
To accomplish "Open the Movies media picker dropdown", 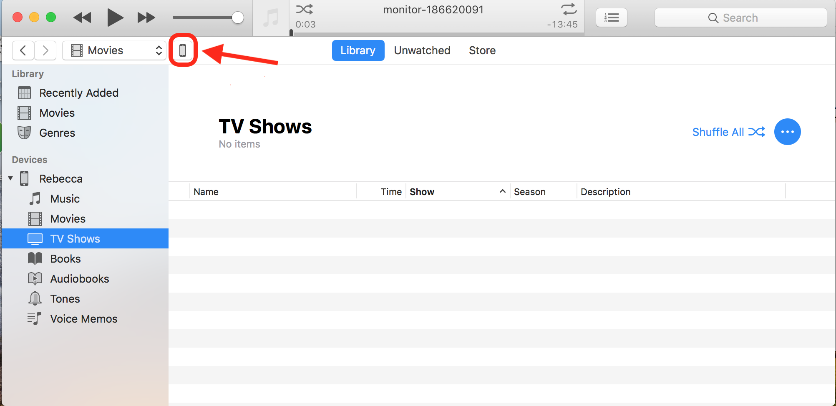I will tap(114, 50).
